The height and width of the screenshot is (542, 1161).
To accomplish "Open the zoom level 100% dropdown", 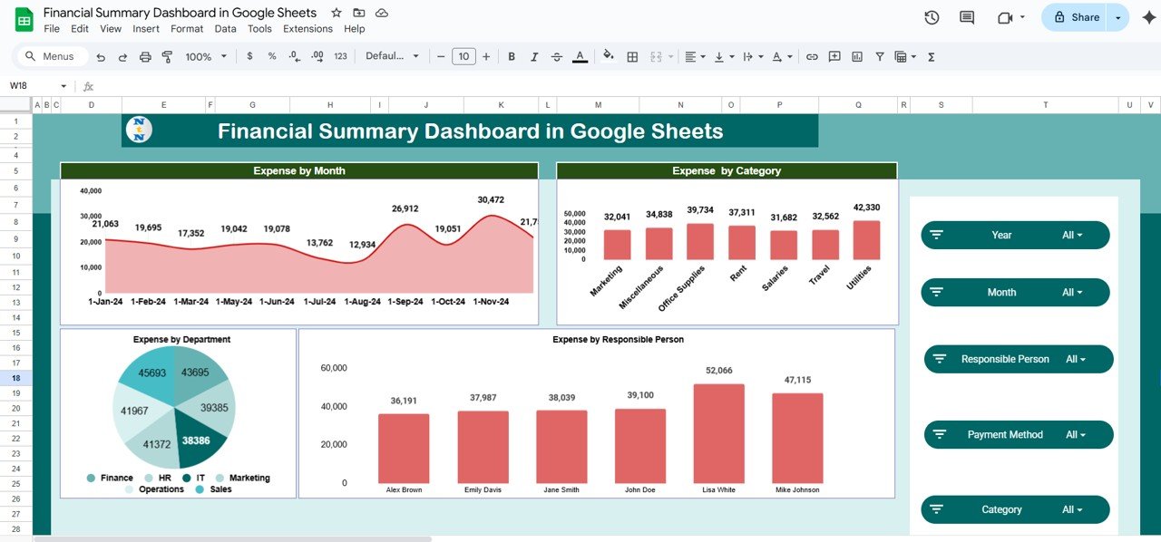I will [205, 56].
